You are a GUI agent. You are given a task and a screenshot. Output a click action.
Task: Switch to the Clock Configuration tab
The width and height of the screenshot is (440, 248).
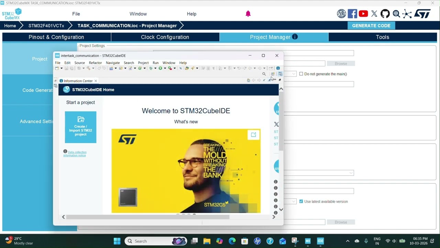(x=165, y=37)
